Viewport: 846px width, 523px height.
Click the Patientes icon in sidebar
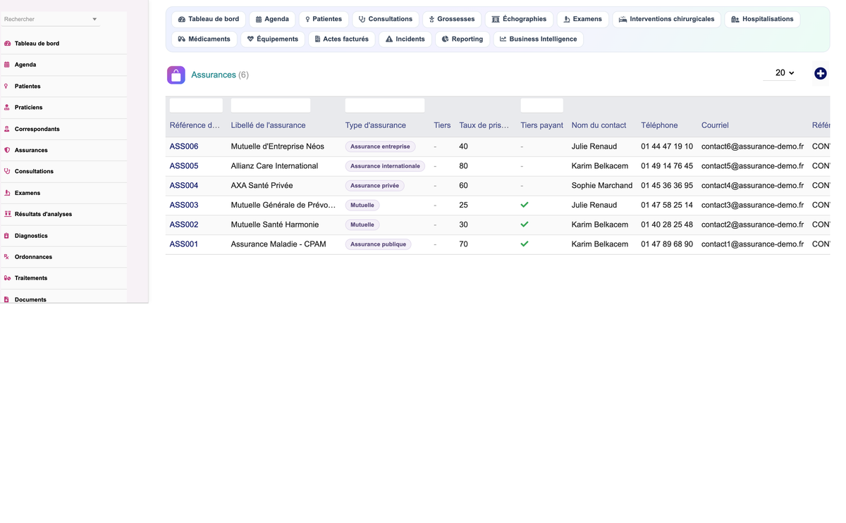tap(7, 87)
